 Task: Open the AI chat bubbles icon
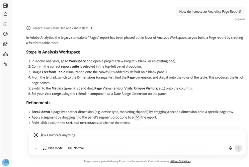tap(5, 34)
